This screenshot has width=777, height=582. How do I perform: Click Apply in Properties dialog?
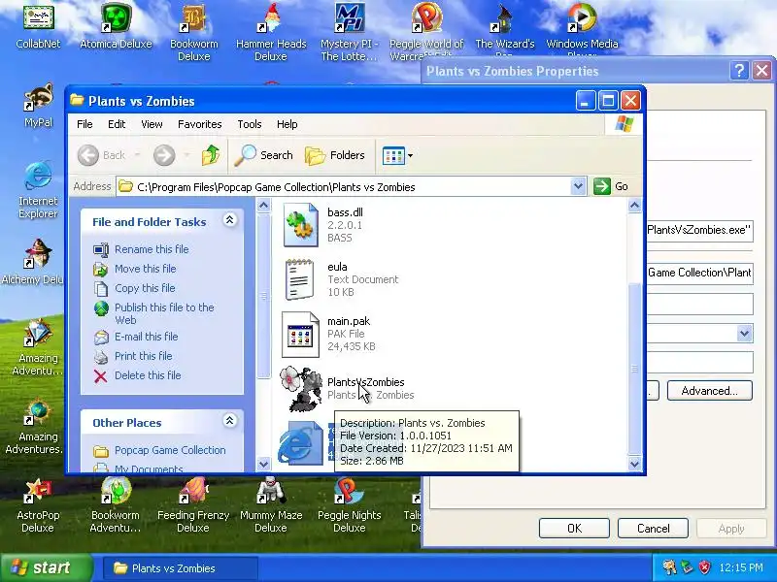point(731,528)
